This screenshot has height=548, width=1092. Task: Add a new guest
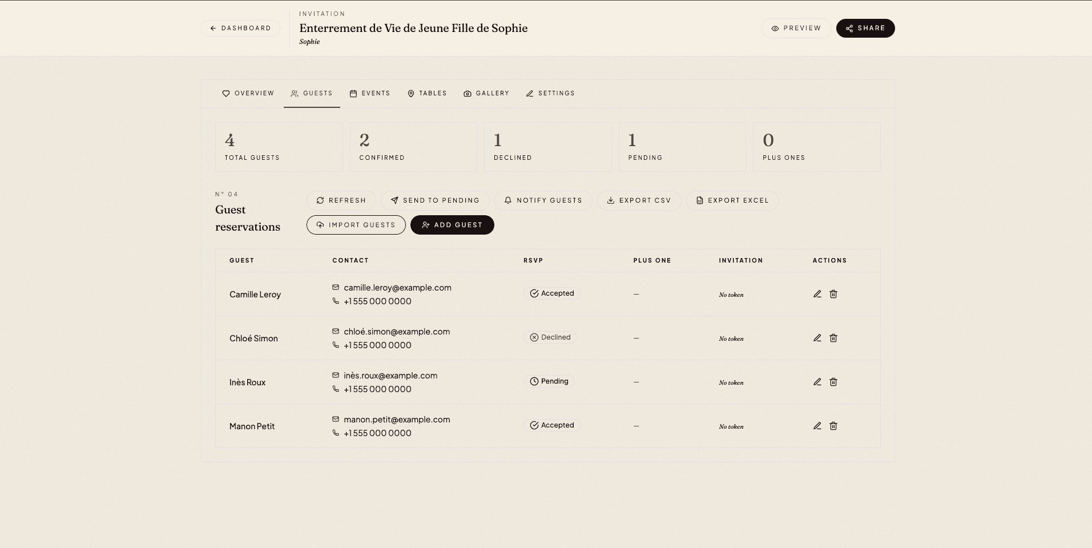[x=452, y=225]
